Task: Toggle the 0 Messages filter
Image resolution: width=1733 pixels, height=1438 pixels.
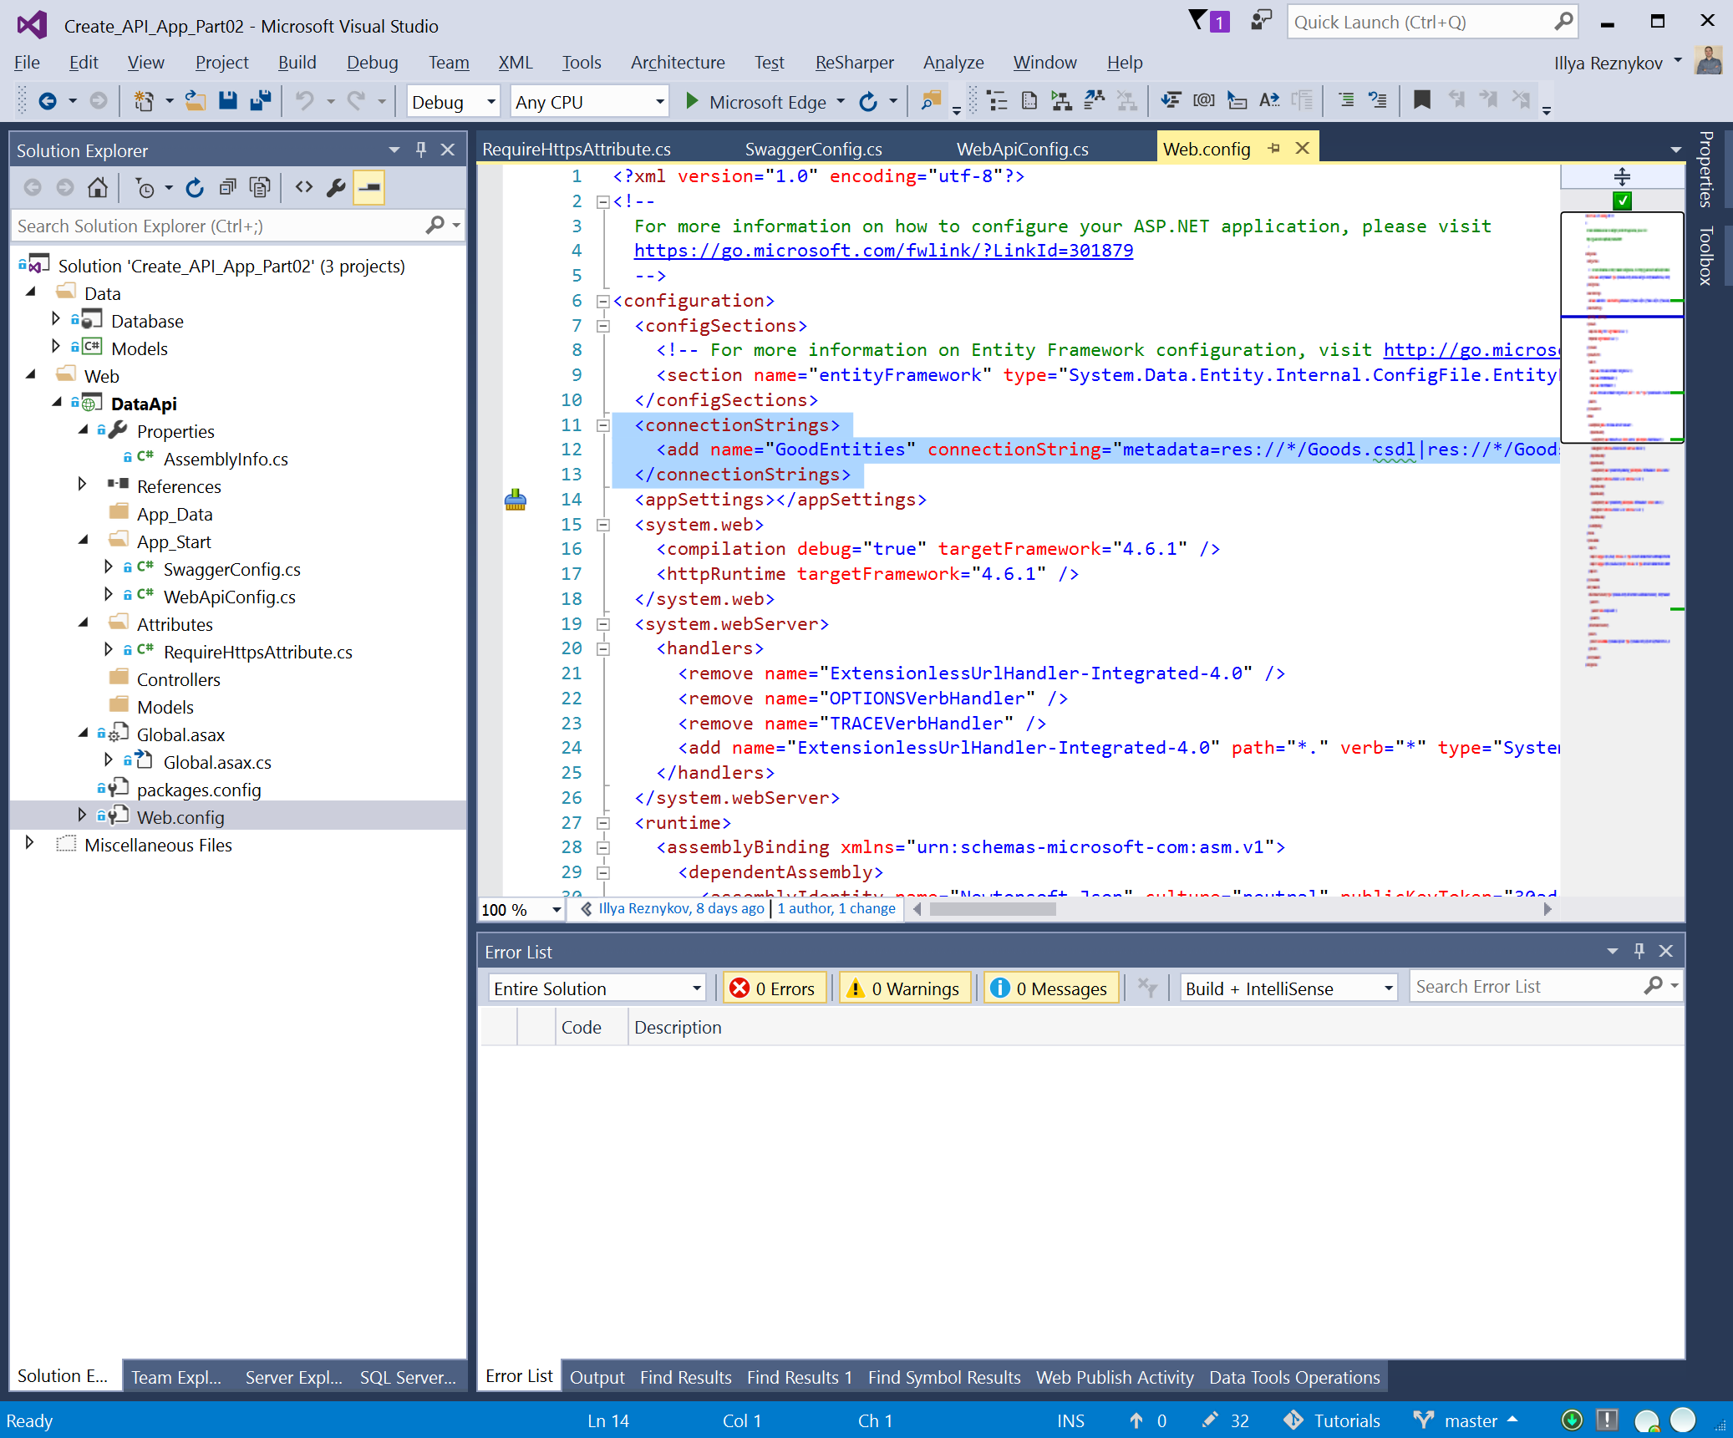Action: click(x=1050, y=988)
